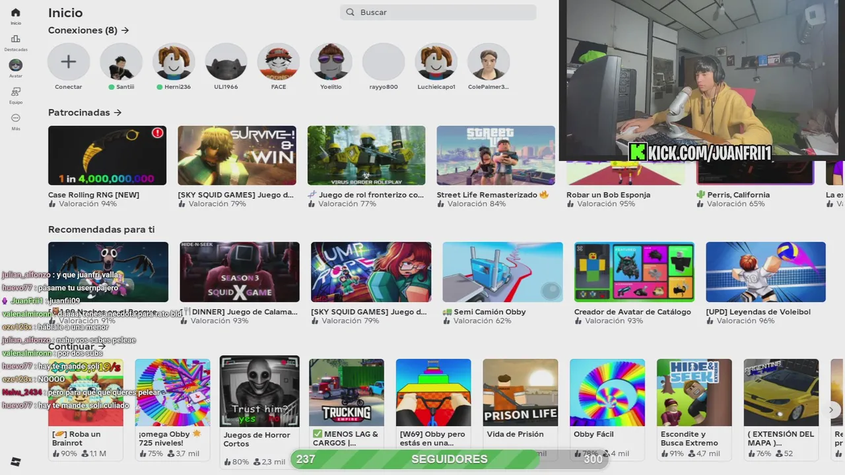This screenshot has height=475, width=845.
Task: Open ULI1966's connection avatar
Action: click(x=226, y=62)
